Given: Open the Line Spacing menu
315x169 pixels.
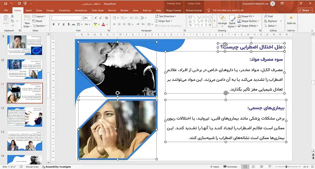Looking at the screenshot, I should 143,18.
